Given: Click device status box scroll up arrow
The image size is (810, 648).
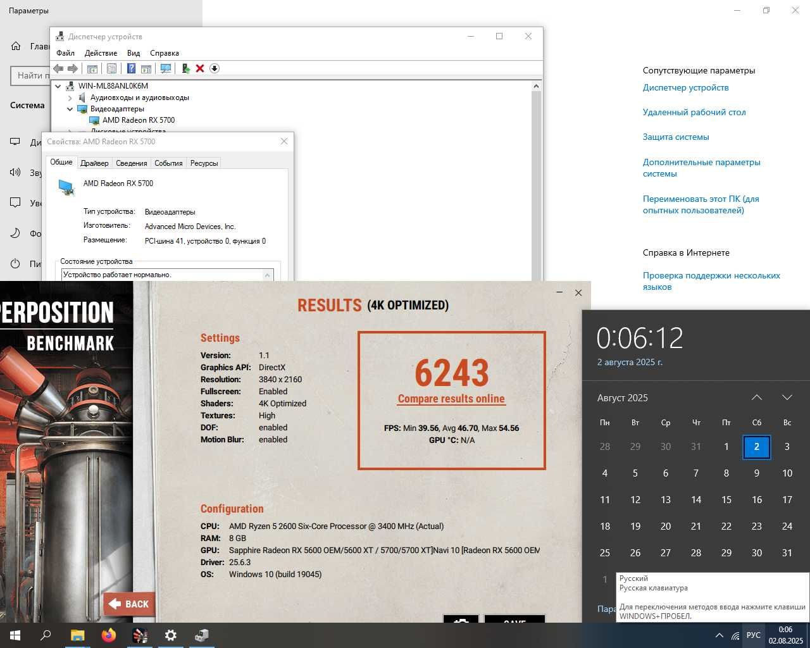Looking at the screenshot, I should 268,275.
